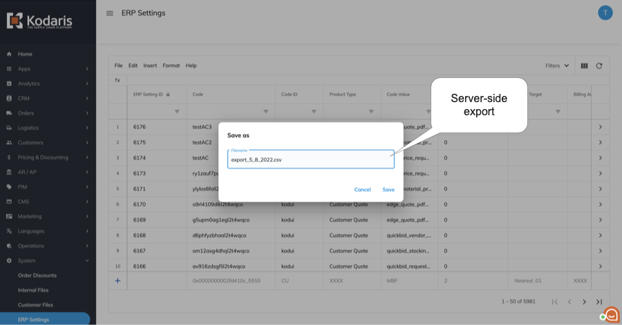This screenshot has width=622, height=325.
Task: Click the Kodaris logo
Action: click(x=39, y=21)
